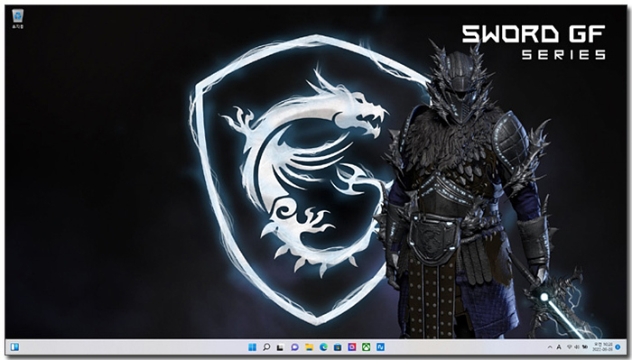Screen dimensions: 632x360
Task: Open taskbar Search magnifier
Action: tap(266, 346)
